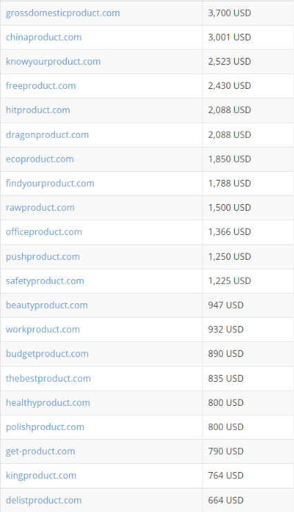294x512 pixels.
Task: Visit knowyourproduct.com domain entry
Action: click(53, 61)
